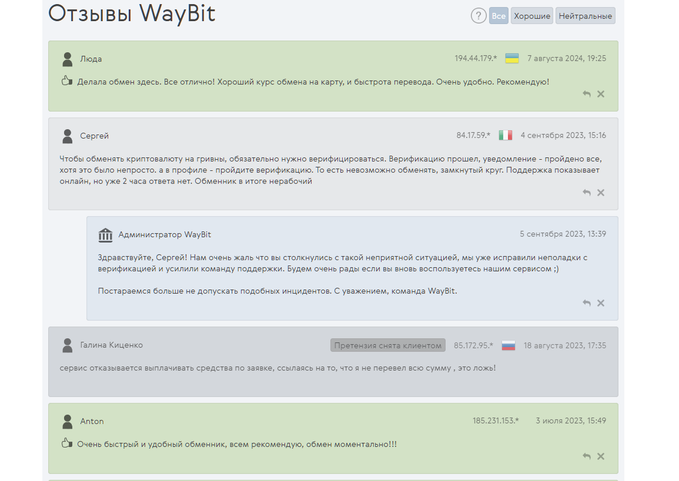Click Люда's user avatar icon

coord(67,59)
